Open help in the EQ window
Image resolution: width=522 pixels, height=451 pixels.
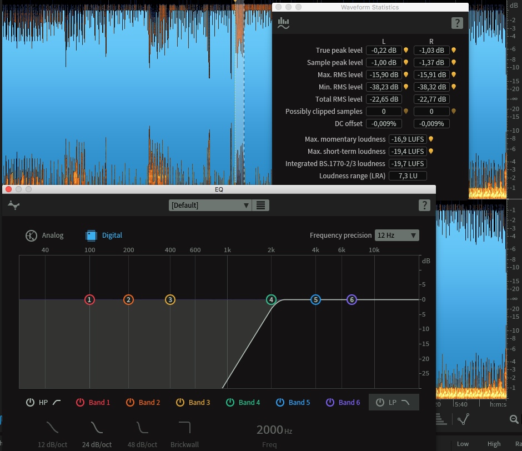pyautogui.click(x=424, y=205)
